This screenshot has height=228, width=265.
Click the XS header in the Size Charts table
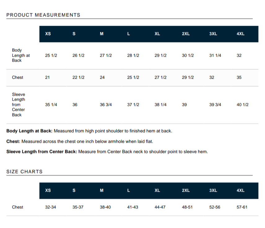coord(48,191)
